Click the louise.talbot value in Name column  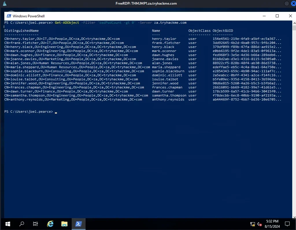pos(165,79)
